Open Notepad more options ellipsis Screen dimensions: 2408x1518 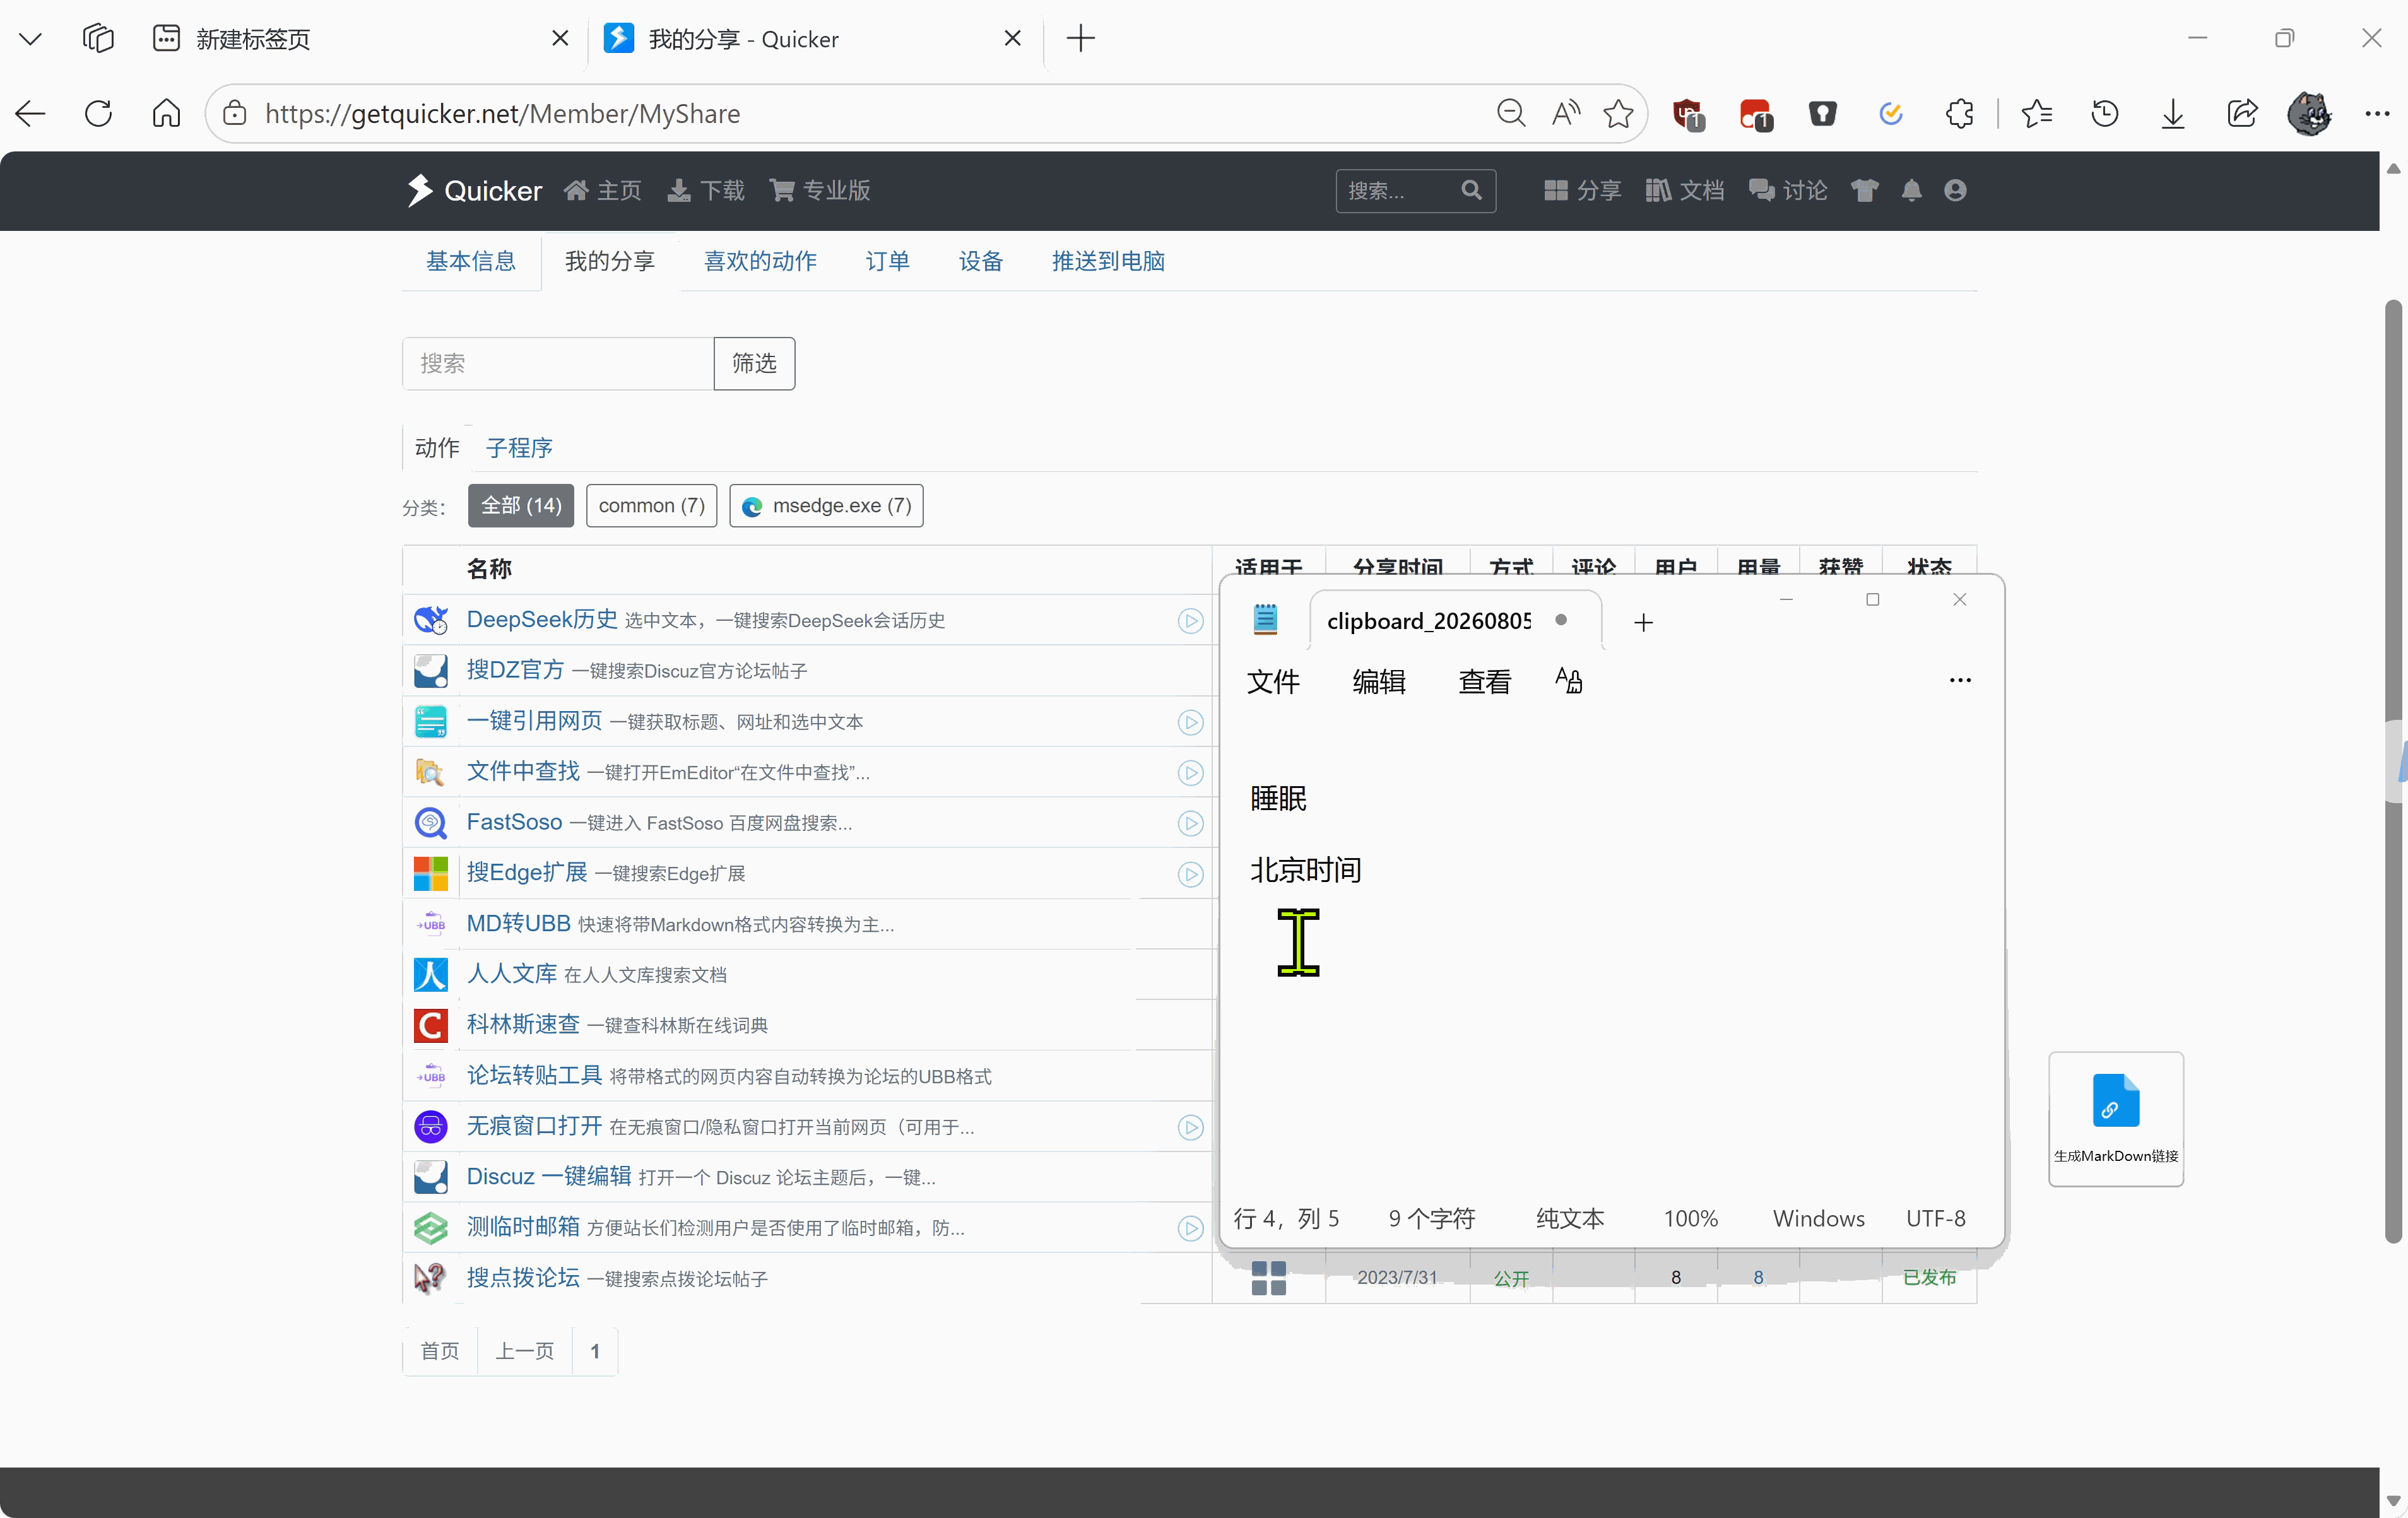[1960, 680]
